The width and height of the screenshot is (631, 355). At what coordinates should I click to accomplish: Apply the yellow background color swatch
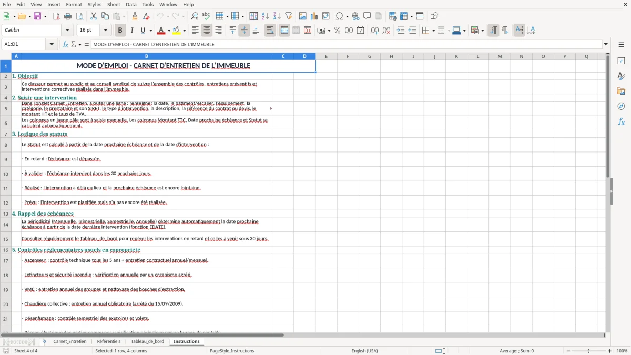176,31
